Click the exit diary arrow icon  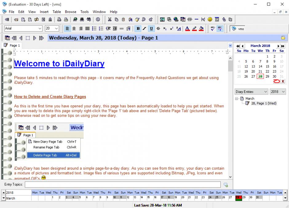[x=7, y=20]
